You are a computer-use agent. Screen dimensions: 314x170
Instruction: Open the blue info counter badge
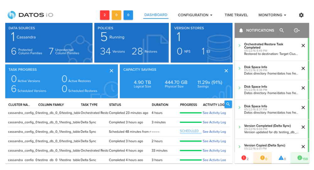click(128, 15)
